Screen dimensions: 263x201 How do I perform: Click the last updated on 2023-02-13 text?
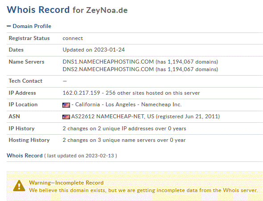(81, 156)
